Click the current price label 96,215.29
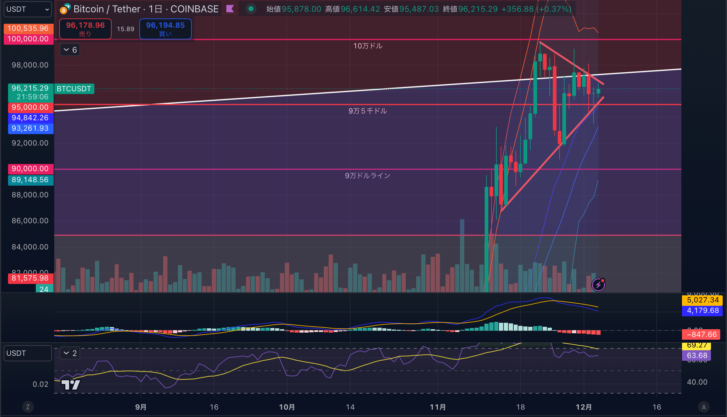This screenshot has width=727, height=417. coord(31,93)
